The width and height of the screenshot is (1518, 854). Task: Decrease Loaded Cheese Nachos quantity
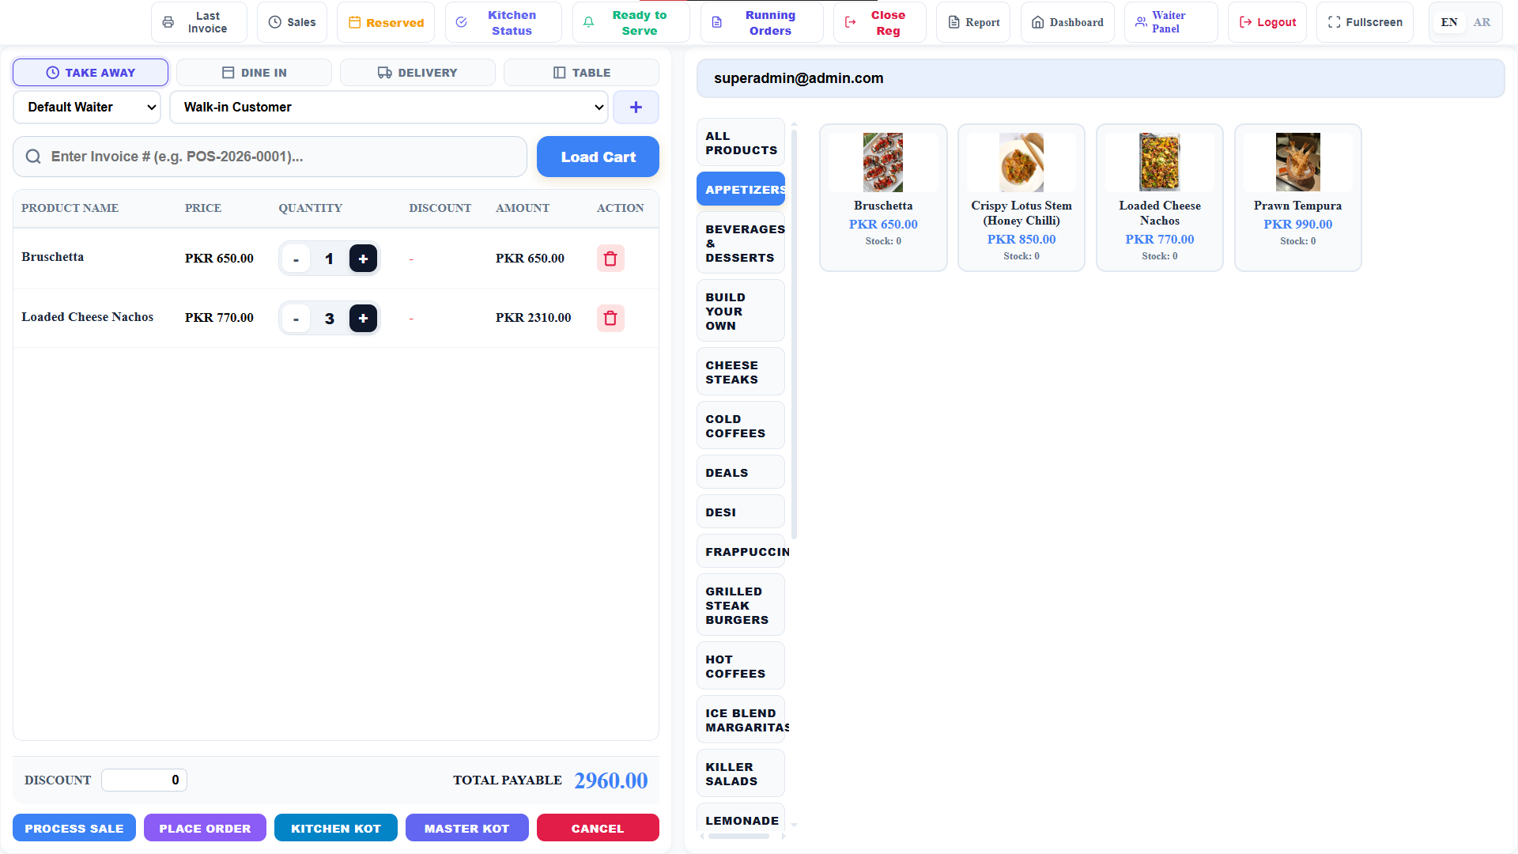click(x=296, y=318)
